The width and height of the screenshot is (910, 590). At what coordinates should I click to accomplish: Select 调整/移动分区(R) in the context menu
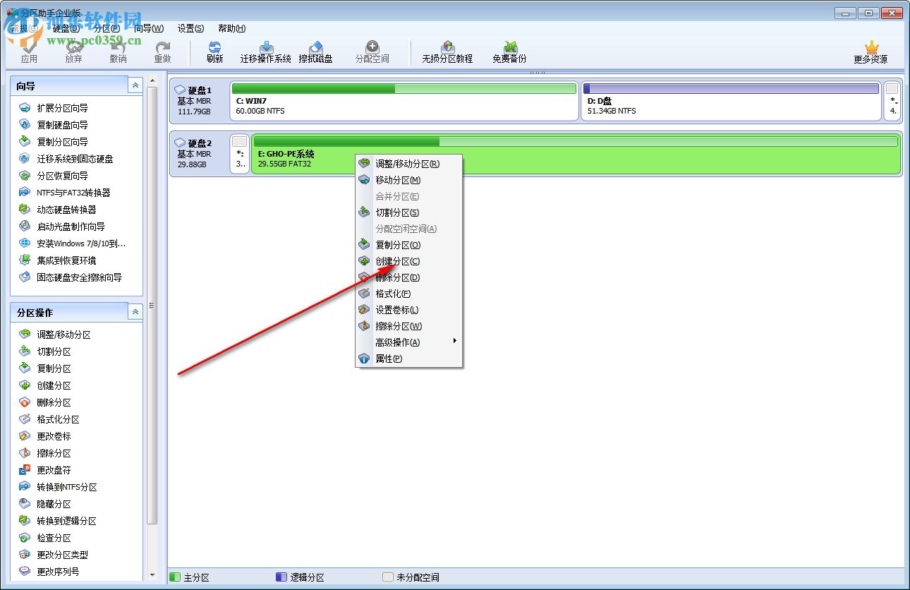point(409,164)
